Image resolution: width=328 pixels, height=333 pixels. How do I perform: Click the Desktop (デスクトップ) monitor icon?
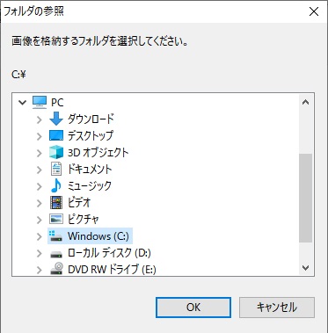(x=56, y=135)
